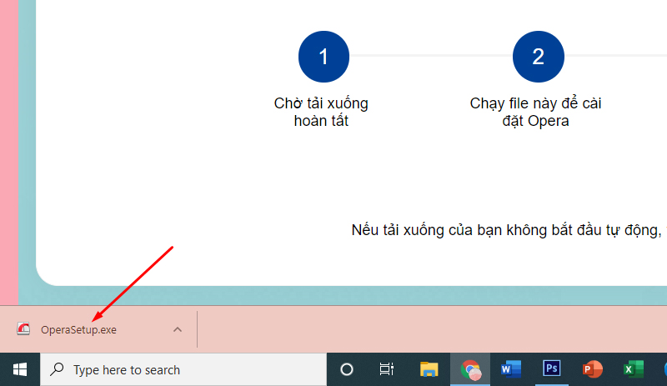The image size is (667, 386).
Task: Open Photoshop from the taskbar
Action: [x=551, y=369]
